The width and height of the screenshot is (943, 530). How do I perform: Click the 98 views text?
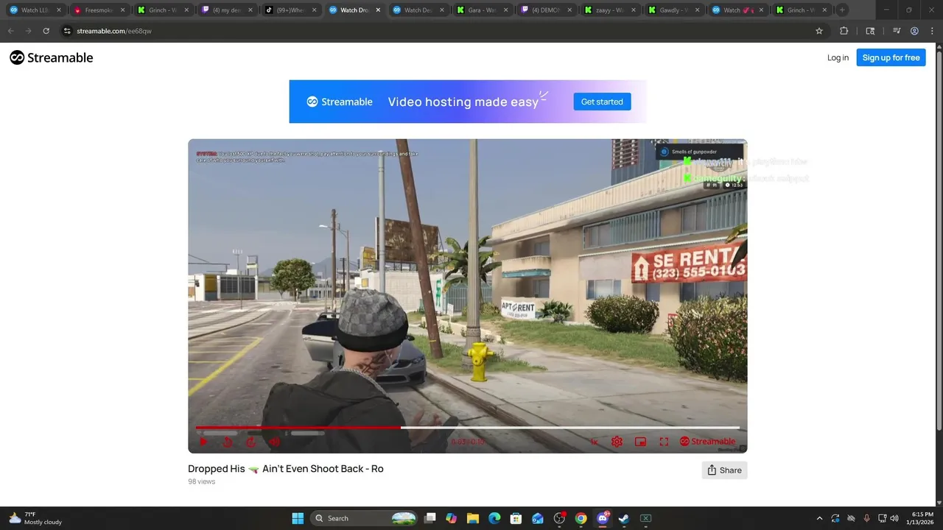tap(201, 481)
